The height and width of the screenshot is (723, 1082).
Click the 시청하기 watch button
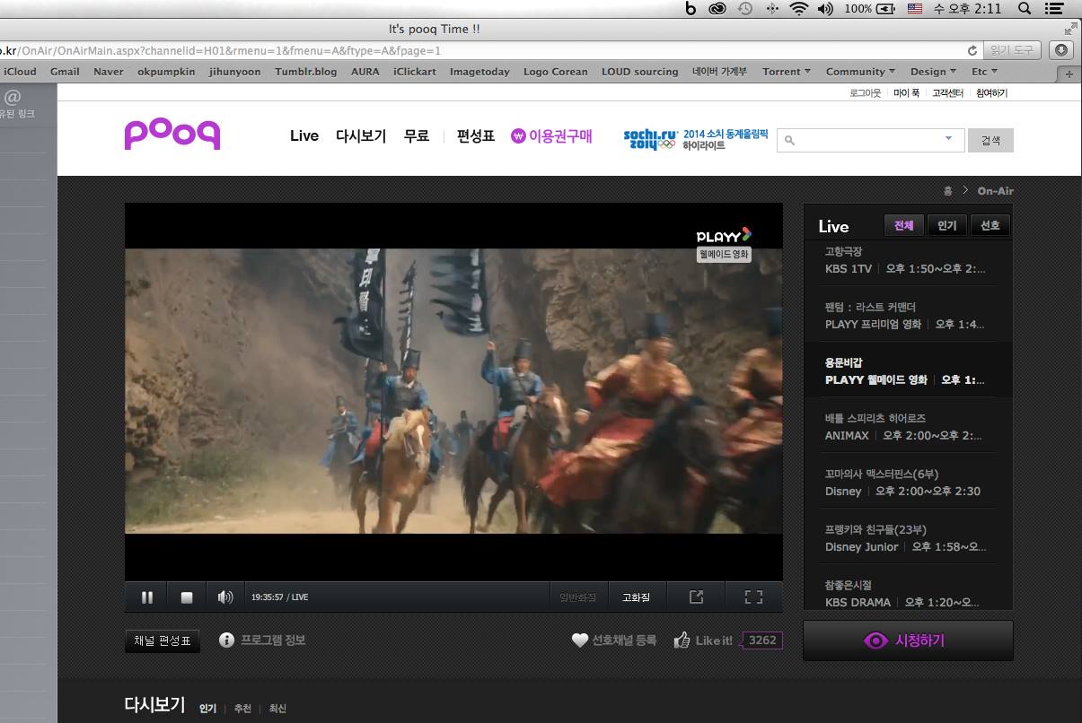(908, 640)
